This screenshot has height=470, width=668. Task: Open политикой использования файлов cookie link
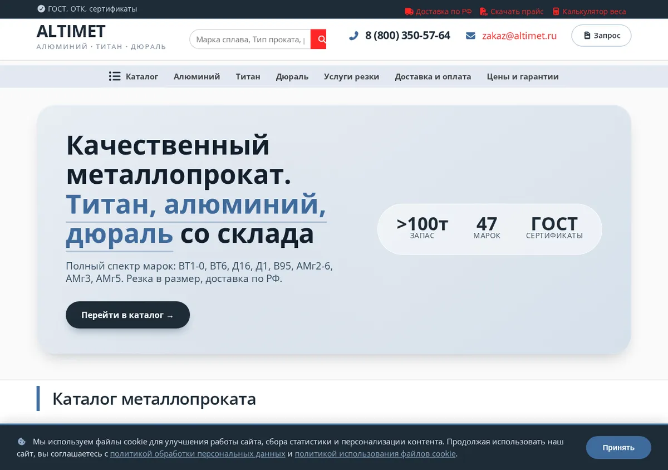coord(375,454)
